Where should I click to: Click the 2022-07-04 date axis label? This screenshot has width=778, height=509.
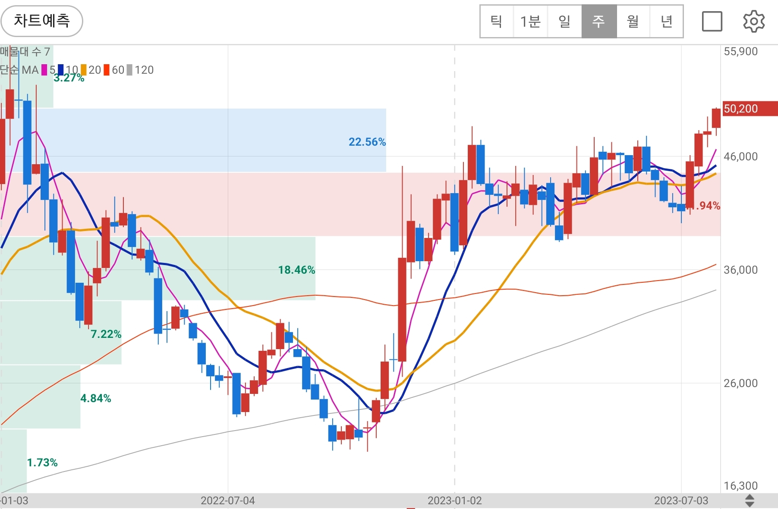(228, 501)
